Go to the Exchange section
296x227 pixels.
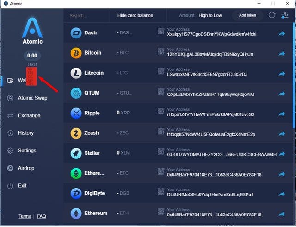click(24, 115)
